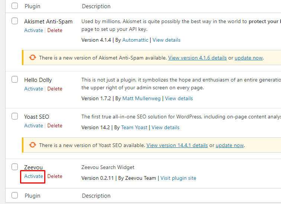
Task: Click the Description column header at top
Action: pyautogui.click(x=96, y=6)
